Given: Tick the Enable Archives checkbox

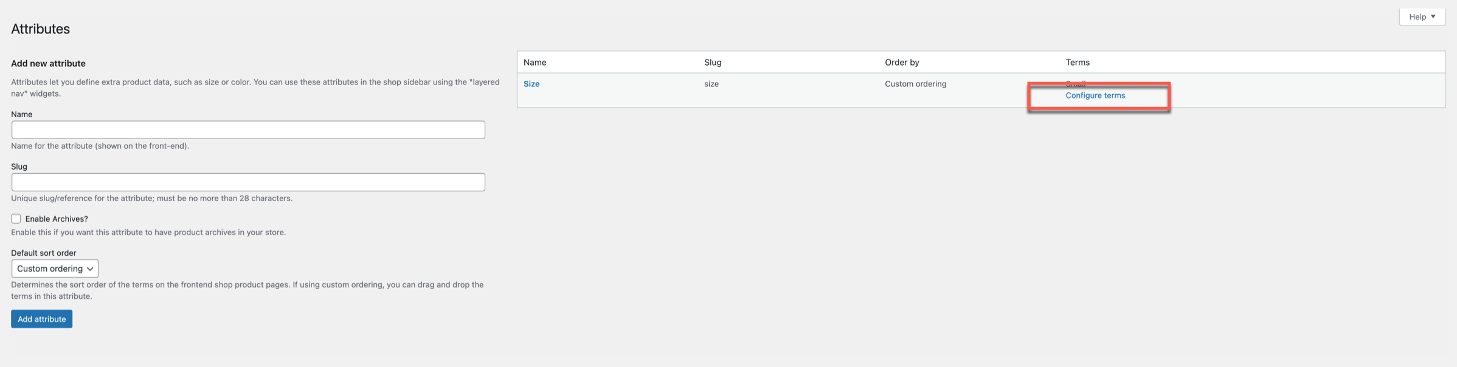Looking at the screenshot, I should (x=16, y=219).
